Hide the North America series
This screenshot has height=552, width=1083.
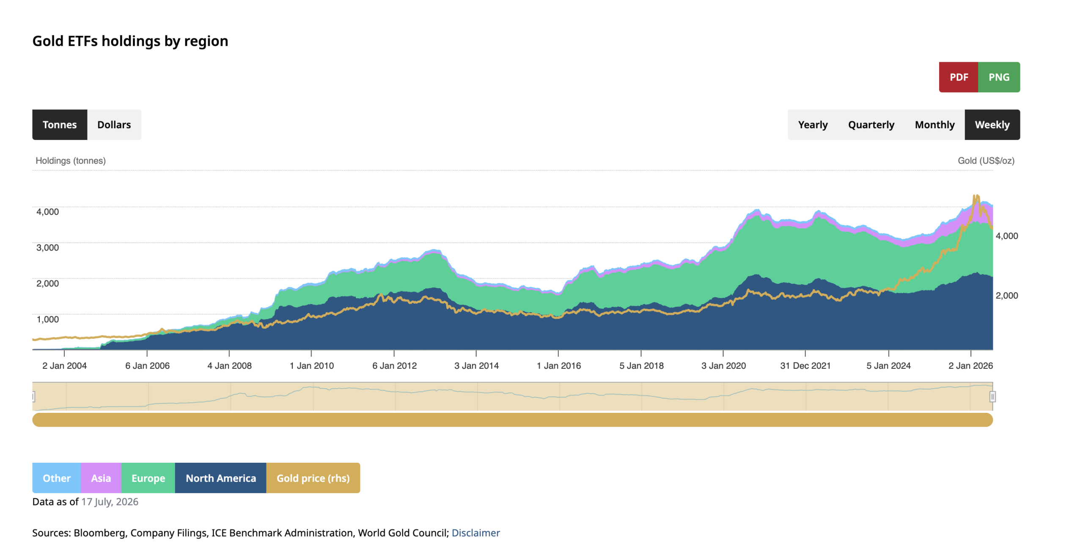pos(220,478)
